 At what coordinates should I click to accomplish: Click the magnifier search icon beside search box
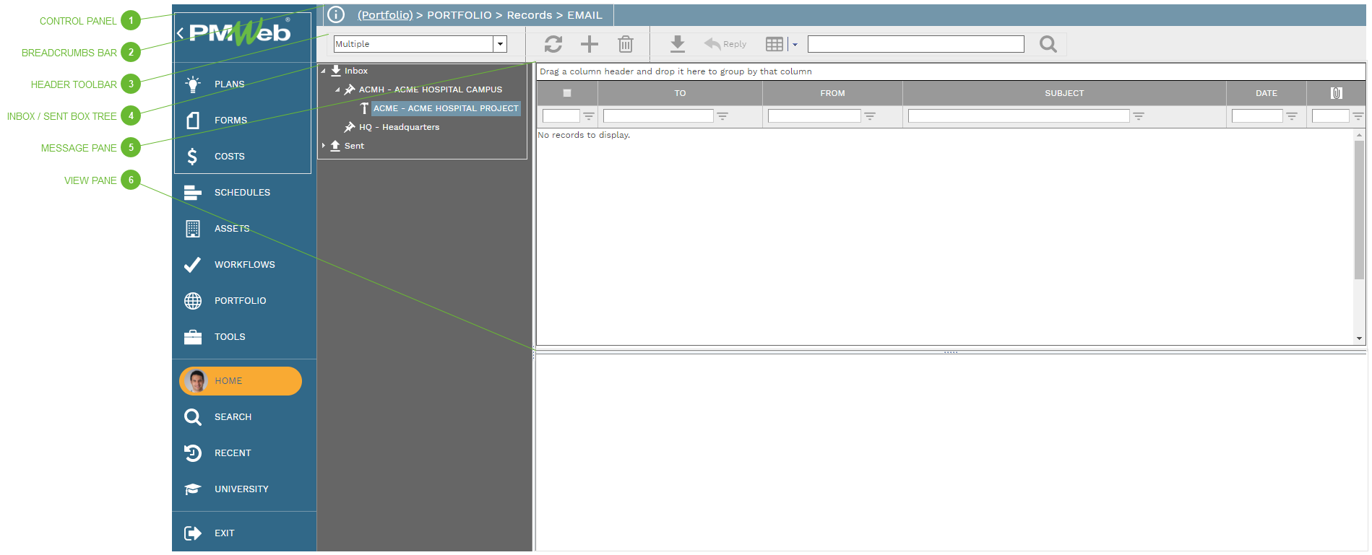click(x=1048, y=45)
